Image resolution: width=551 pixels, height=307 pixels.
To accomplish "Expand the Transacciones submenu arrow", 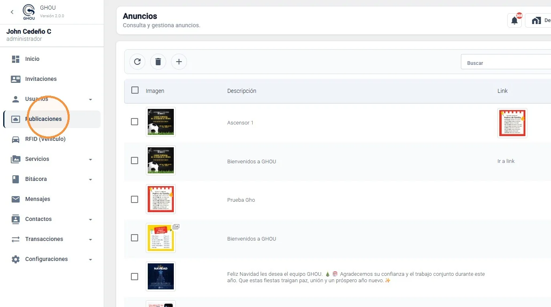I will (90, 239).
